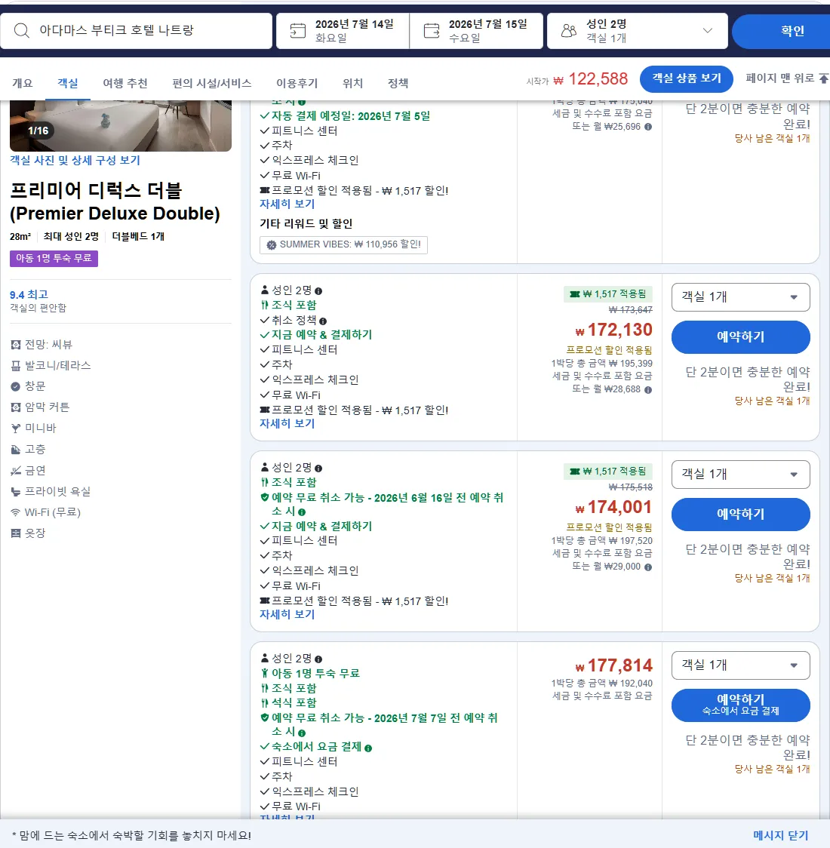830x848 pixels.
Task: Select the 객실 tab
Action: (x=68, y=83)
